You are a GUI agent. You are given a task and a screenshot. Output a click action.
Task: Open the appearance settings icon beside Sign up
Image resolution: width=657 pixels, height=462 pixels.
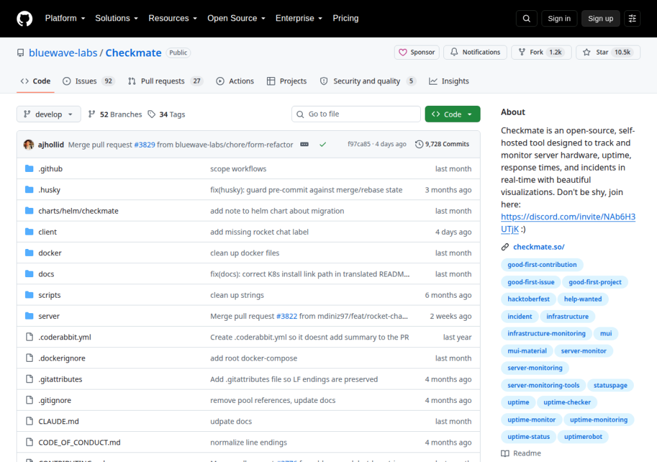[632, 19]
